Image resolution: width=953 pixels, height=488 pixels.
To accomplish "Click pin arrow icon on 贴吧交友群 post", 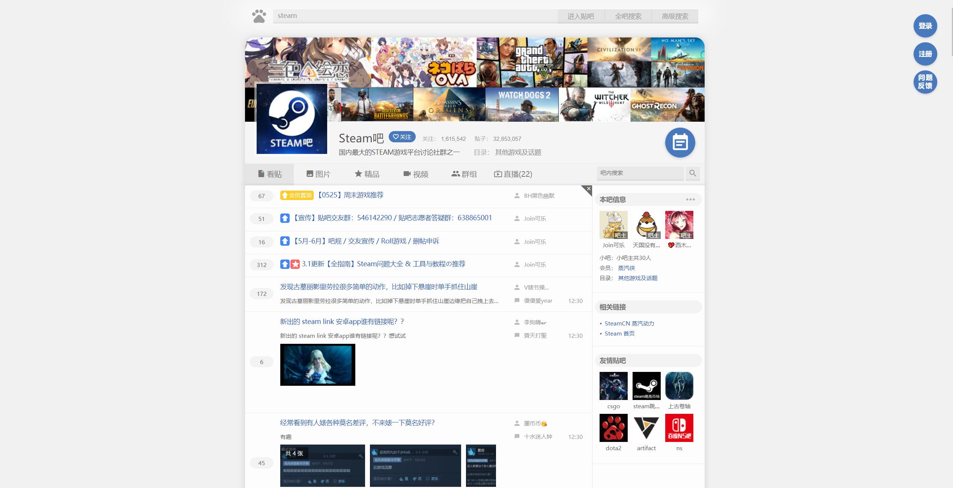I will click(285, 218).
